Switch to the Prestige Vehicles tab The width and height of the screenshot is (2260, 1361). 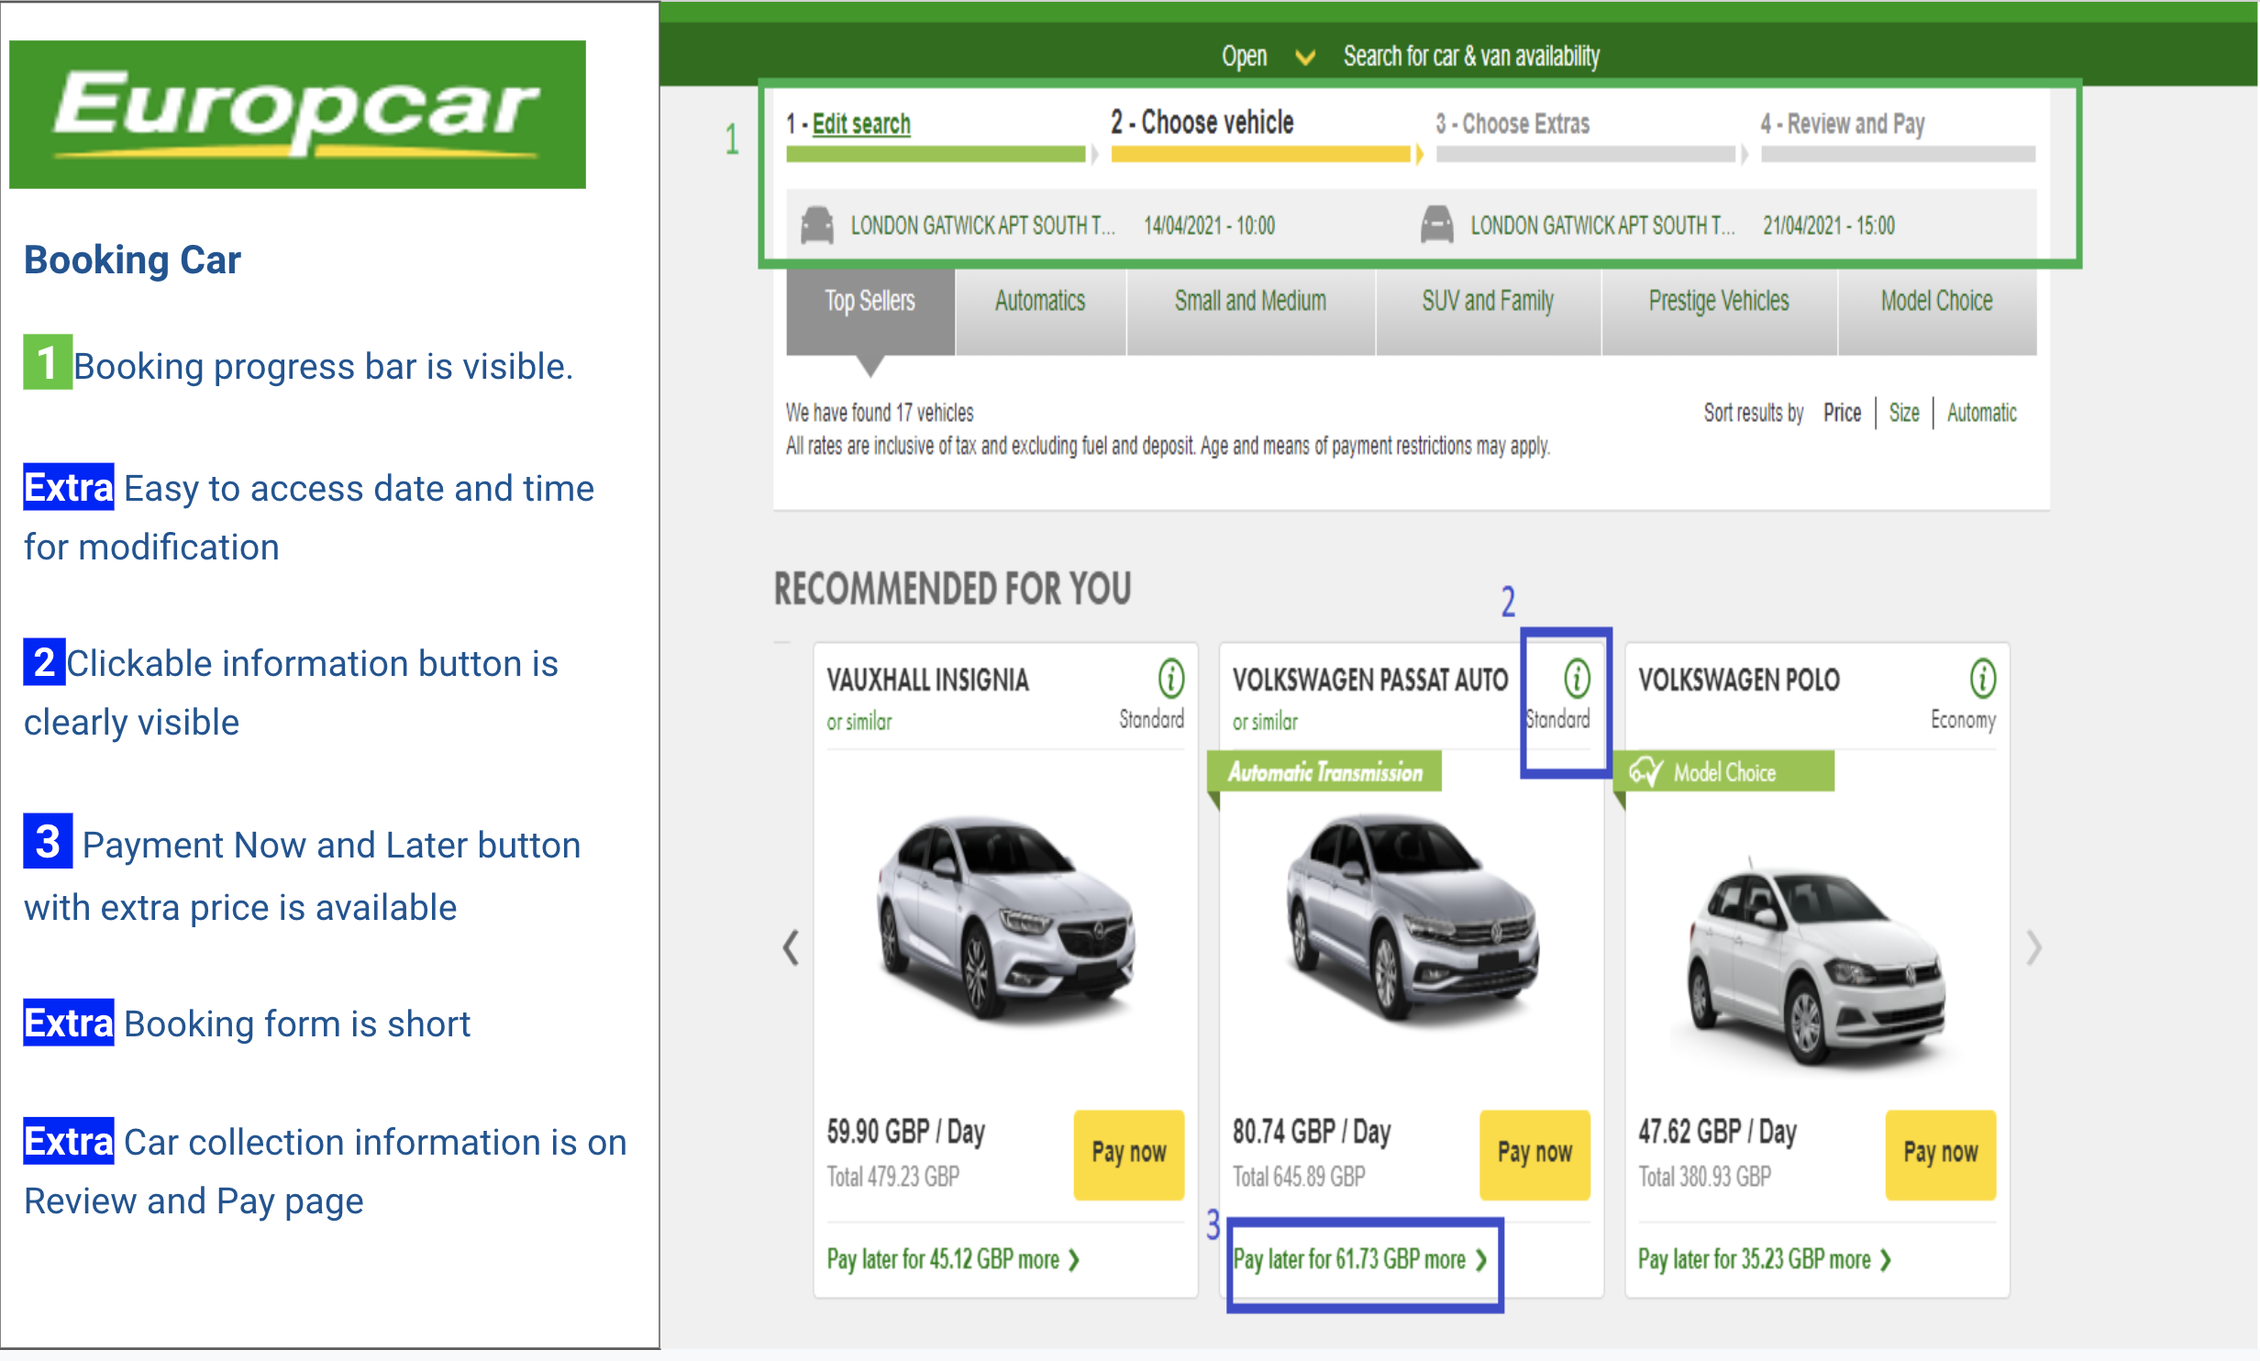(x=1719, y=312)
